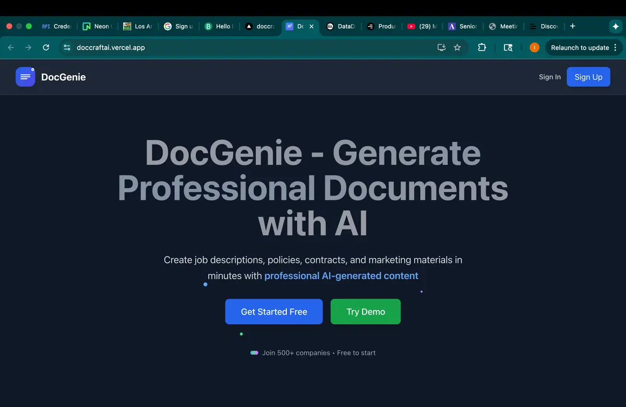Bookmark the page via the star icon
This screenshot has height=407, width=626.
(458, 47)
